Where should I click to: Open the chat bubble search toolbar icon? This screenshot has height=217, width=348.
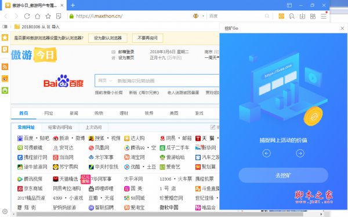point(292,16)
